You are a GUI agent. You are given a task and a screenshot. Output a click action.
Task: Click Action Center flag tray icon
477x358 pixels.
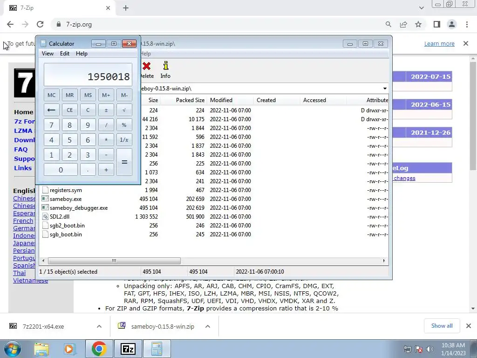tap(419, 349)
